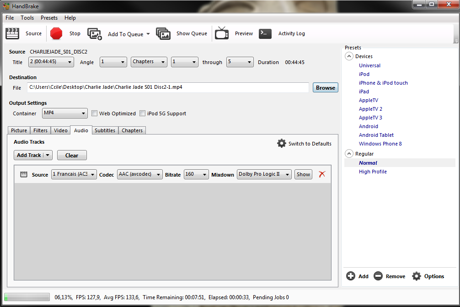Click the destination File path field
Viewport: 460px width, 307px height.
click(x=167, y=87)
